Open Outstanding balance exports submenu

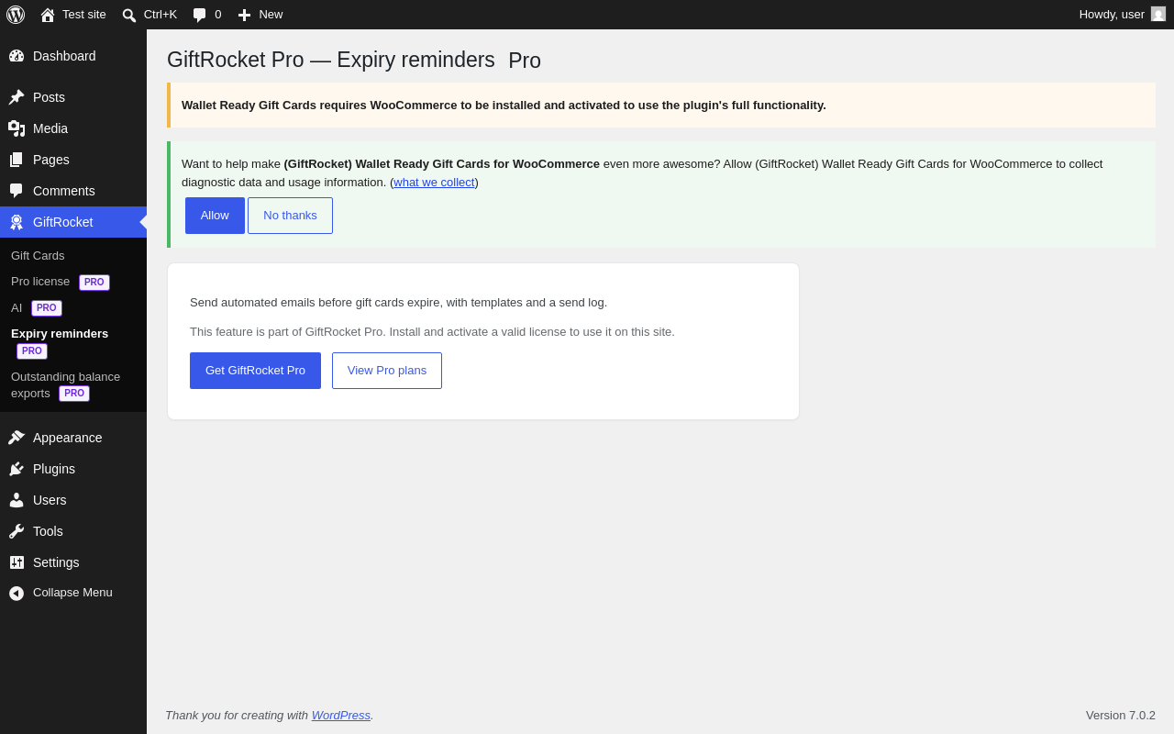coord(66,385)
